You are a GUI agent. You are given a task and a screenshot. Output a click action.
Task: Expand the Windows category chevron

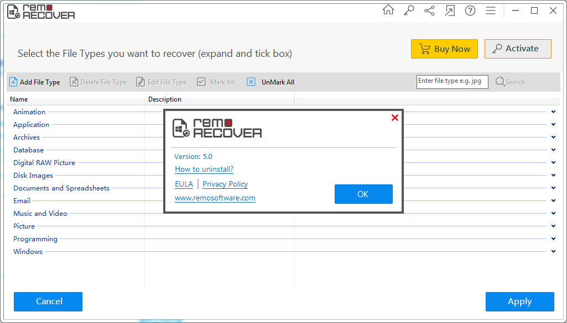tap(553, 252)
